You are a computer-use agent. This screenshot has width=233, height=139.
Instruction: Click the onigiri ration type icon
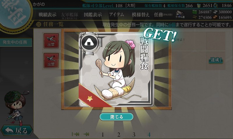point(89,43)
